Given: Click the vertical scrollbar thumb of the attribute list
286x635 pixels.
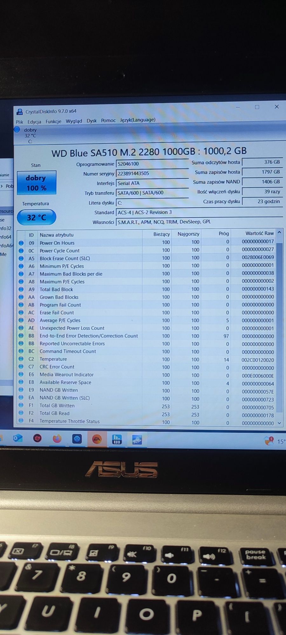Looking at the screenshot, I should (279, 327).
